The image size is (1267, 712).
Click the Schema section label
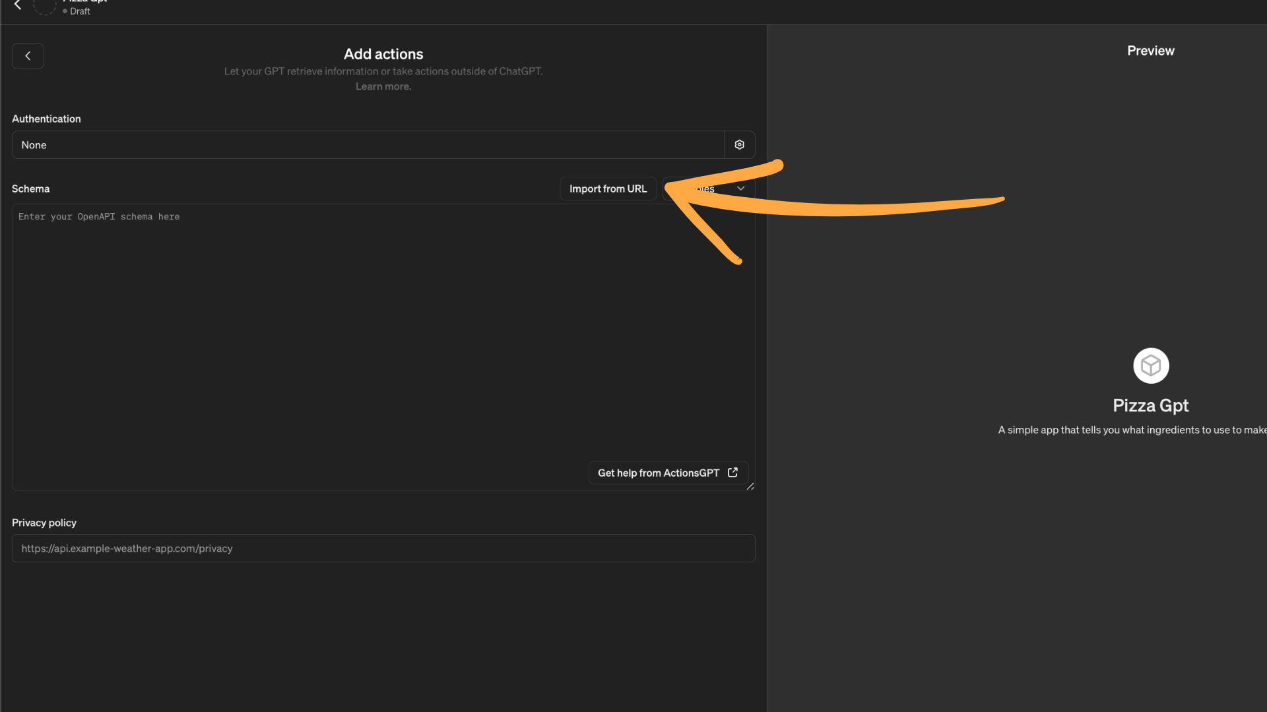point(30,189)
